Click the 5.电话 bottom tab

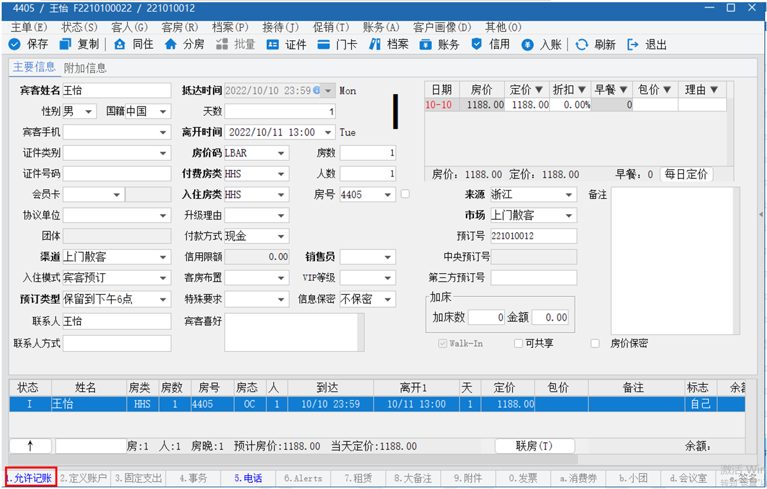[x=248, y=478]
